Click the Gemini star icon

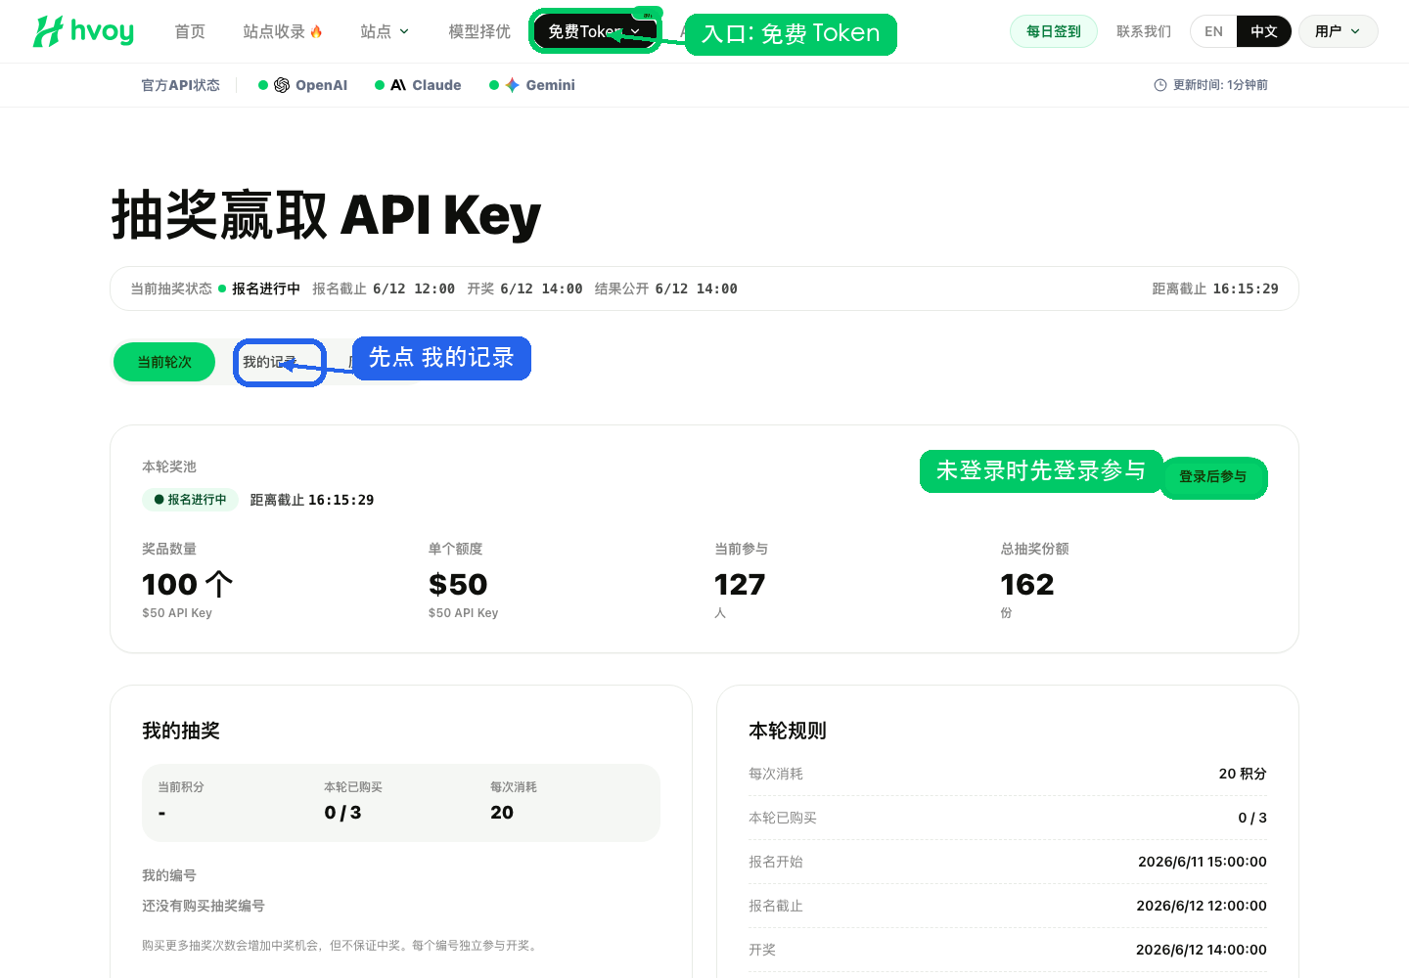(512, 85)
